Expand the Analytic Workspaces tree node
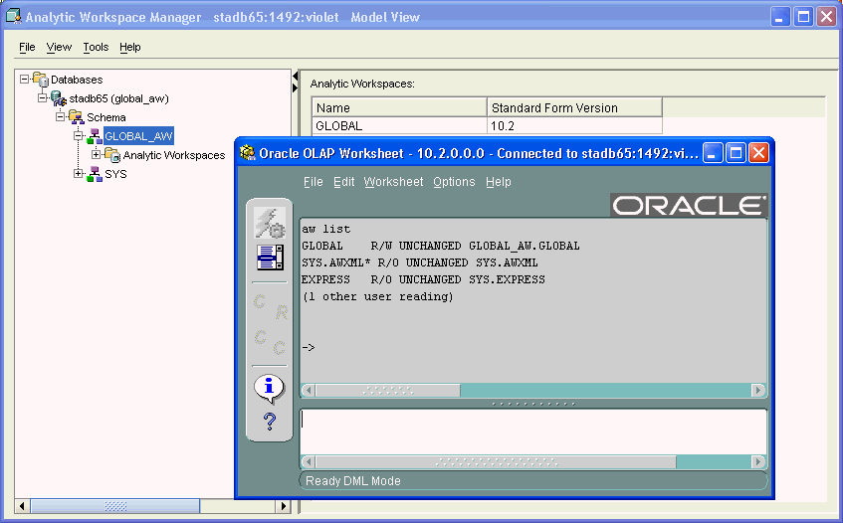Screen dimensions: 843x523 [x=97, y=155]
